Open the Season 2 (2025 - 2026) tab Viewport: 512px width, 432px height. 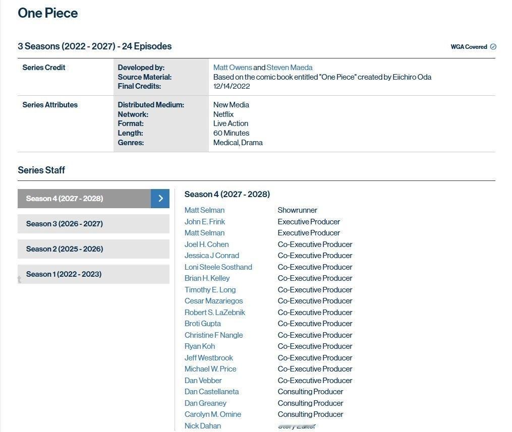pos(93,249)
